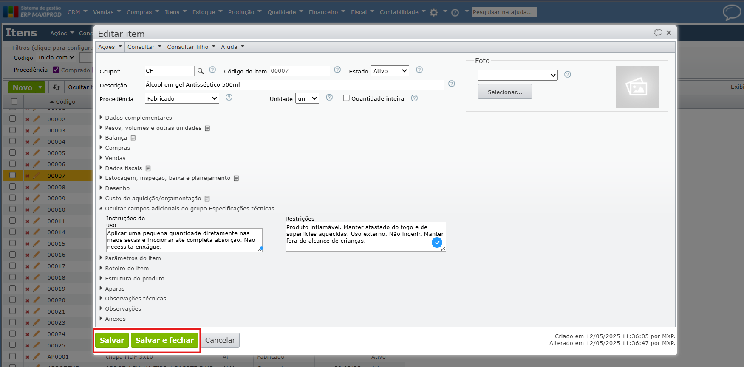
Task: Click the Pesquisar na ajuda search box
Action: tap(505, 12)
